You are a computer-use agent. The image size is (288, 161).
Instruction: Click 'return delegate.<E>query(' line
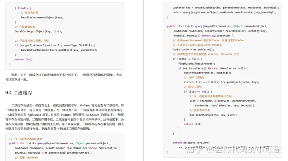pyautogui.click(x=191, y=143)
